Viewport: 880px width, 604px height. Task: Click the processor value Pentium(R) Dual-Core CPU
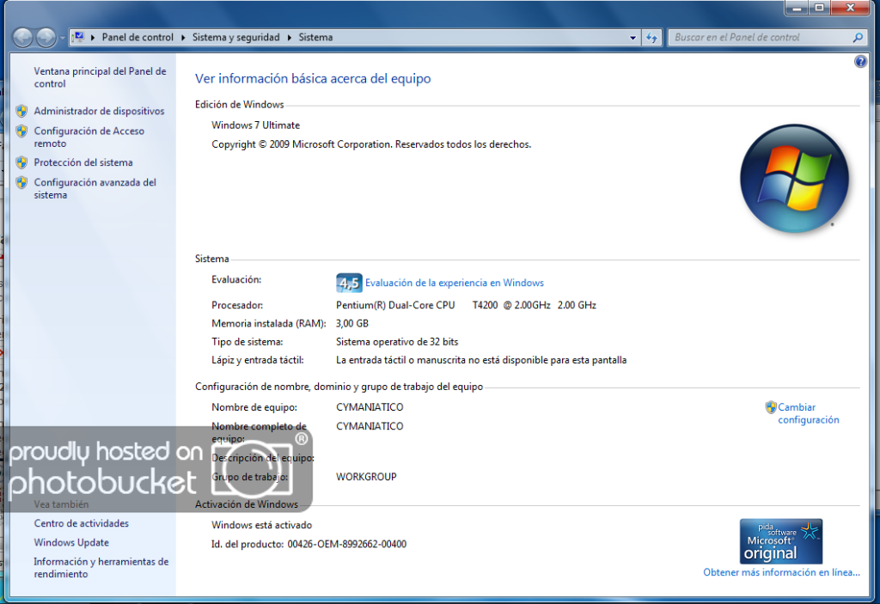[x=395, y=305]
